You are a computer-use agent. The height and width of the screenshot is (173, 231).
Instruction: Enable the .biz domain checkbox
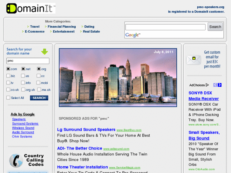point(8,76)
